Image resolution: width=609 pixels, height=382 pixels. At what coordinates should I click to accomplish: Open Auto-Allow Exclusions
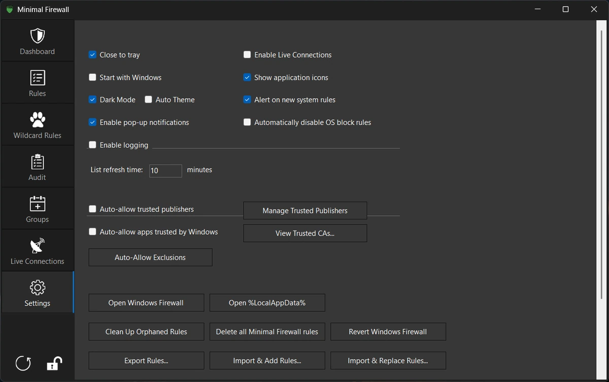(150, 258)
